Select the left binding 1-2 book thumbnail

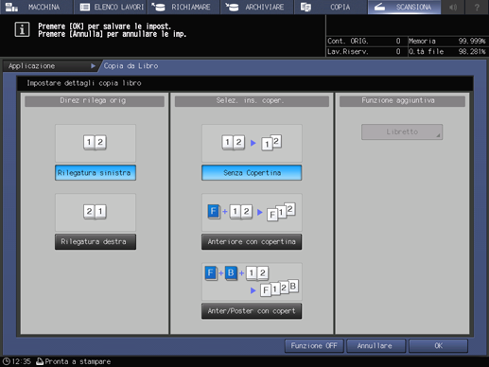click(x=96, y=143)
